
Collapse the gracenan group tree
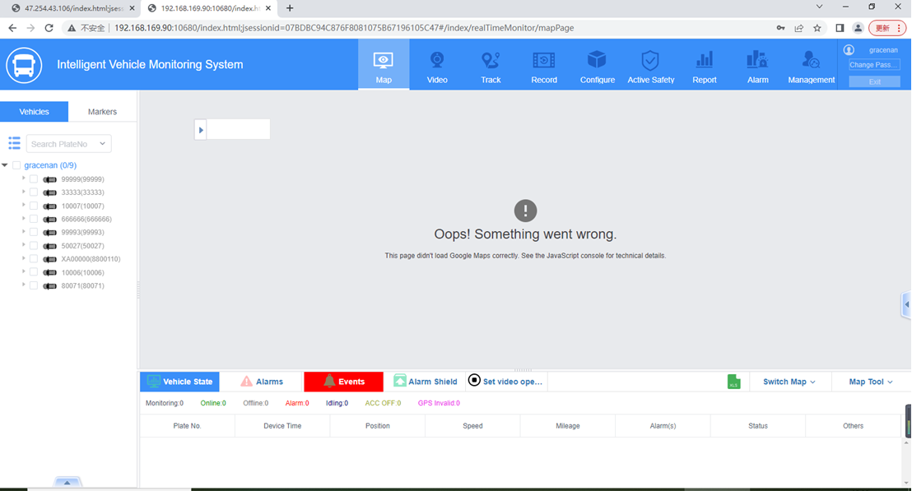pos(5,165)
